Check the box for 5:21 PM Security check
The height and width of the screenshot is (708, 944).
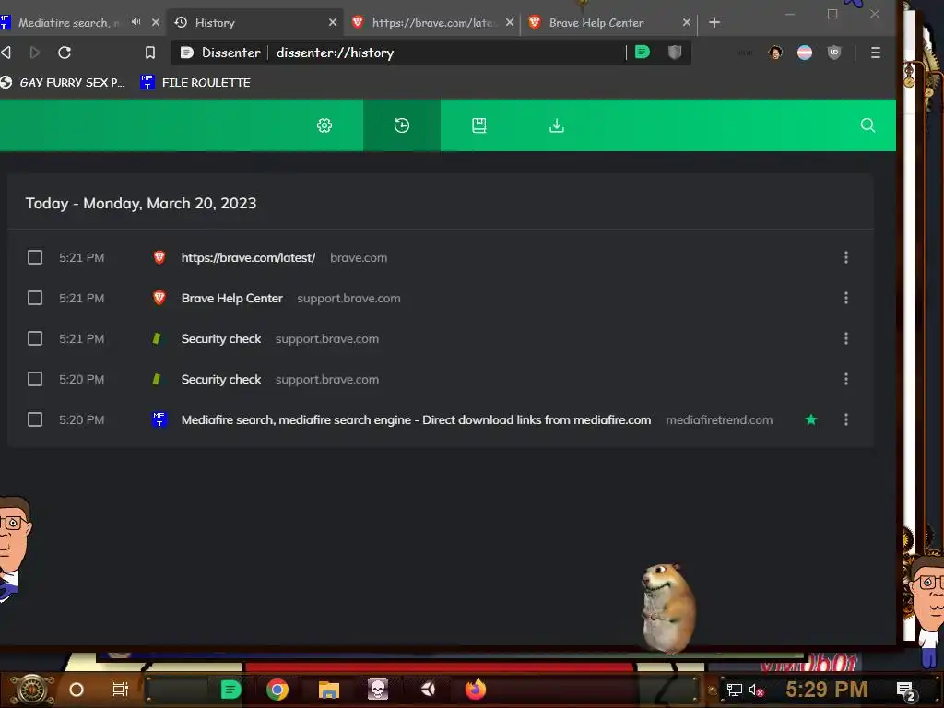pyautogui.click(x=35, y=338)
